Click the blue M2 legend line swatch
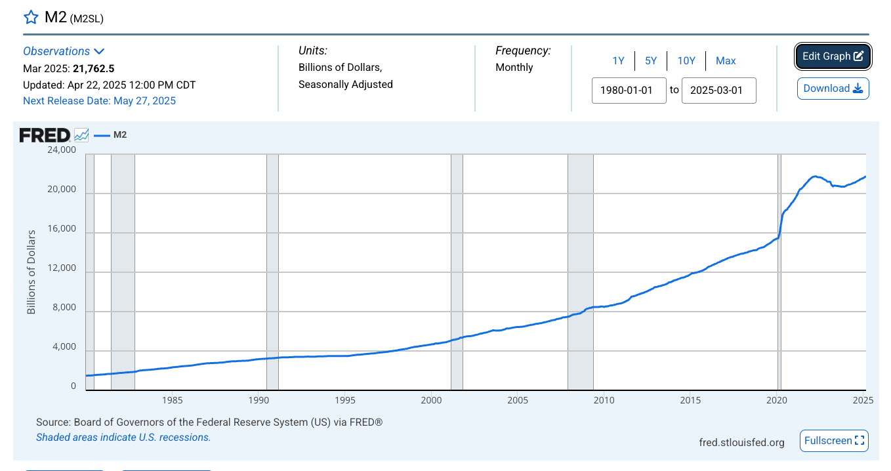 coord(102,135)
